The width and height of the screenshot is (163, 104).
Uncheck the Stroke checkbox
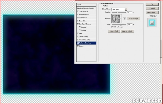(78, 46)
